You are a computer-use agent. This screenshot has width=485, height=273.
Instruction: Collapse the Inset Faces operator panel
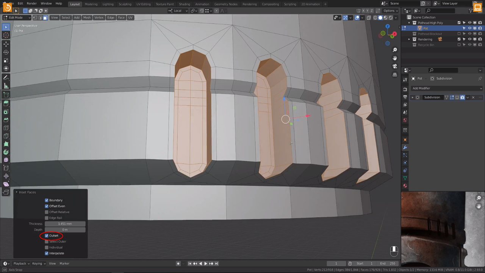tap(17, 192)
